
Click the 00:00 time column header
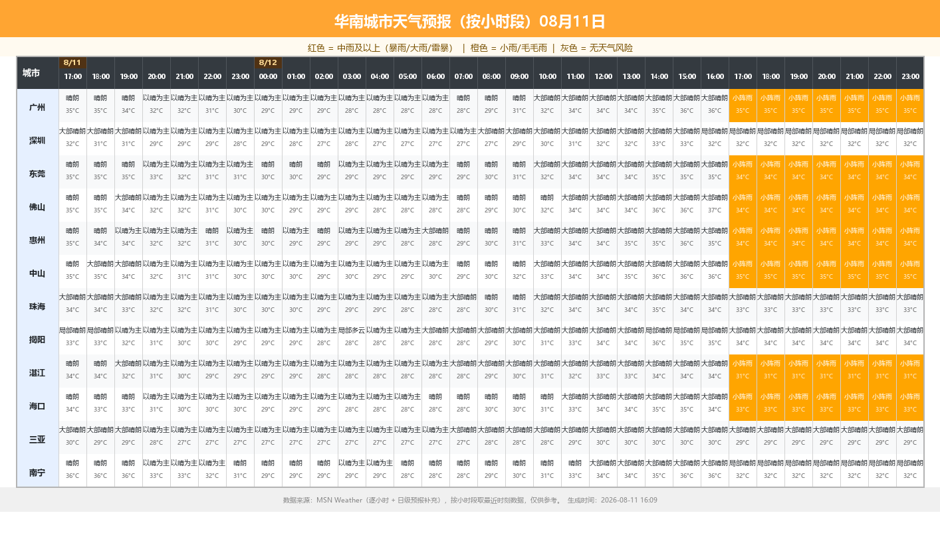(268, 76)
